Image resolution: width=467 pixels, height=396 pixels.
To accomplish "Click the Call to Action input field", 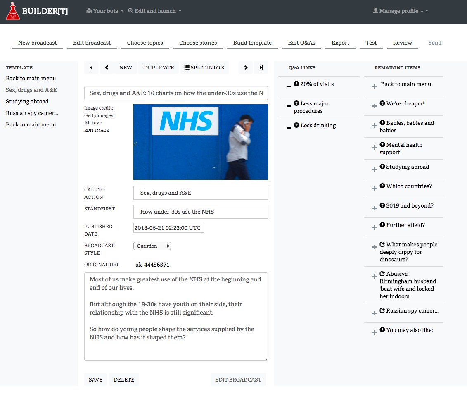I will pos(200,193).
